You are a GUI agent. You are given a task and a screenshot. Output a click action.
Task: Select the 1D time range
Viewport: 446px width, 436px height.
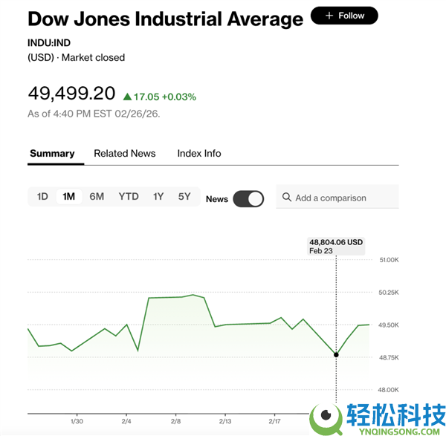[x=42, y=197]
